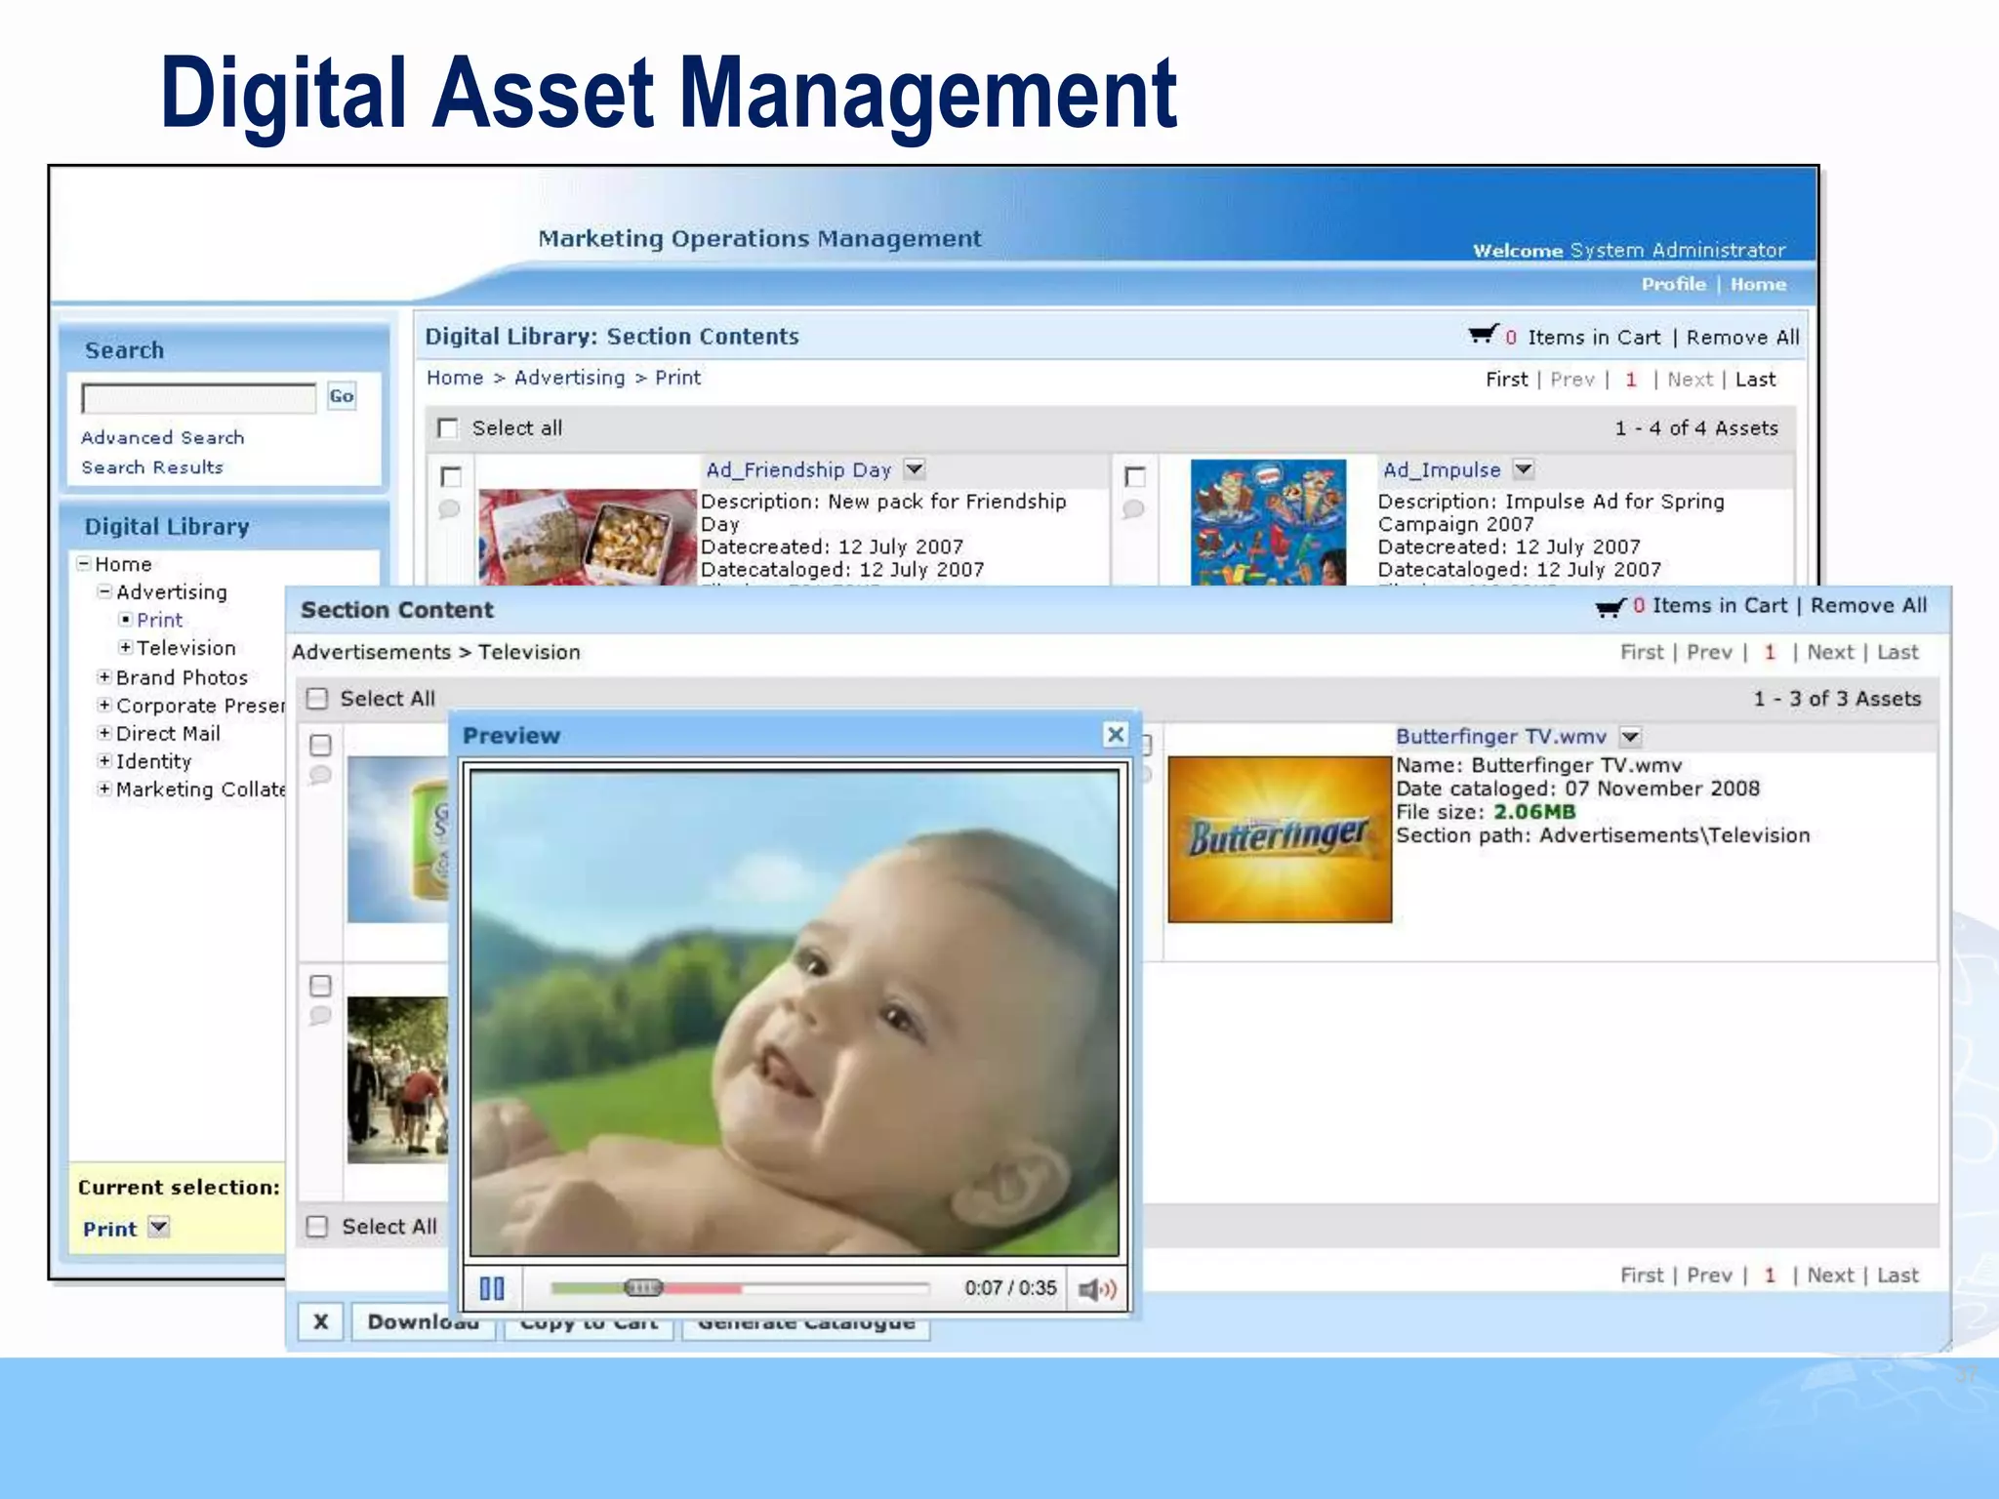Pause the preview video playback

pos(492,1289)
